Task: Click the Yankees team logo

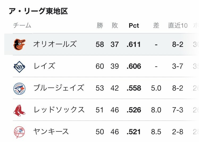Action: [x=19, y=132]
